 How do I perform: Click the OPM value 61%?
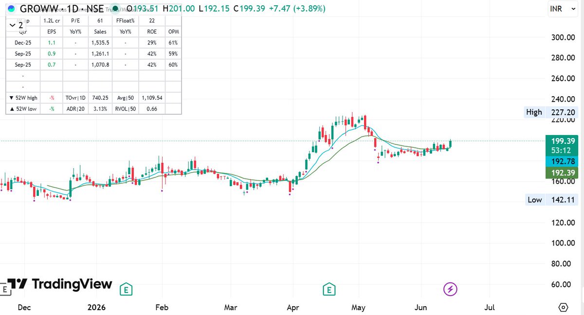[173, 43]
